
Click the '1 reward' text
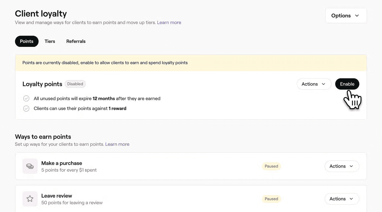(118, 108)
